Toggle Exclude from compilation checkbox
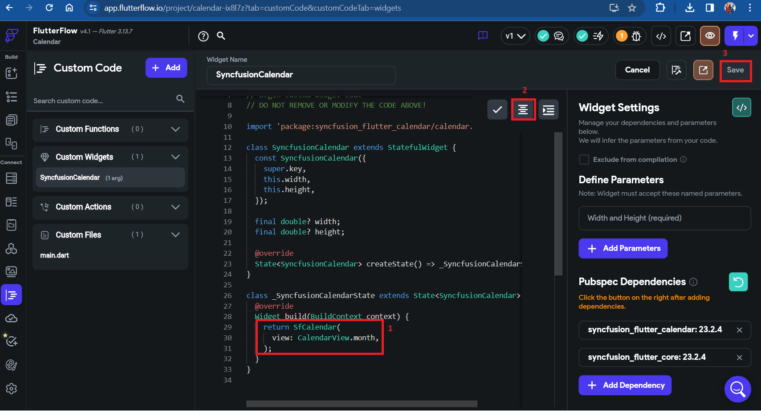The image size is (761, 419). [x=584, y=159]
